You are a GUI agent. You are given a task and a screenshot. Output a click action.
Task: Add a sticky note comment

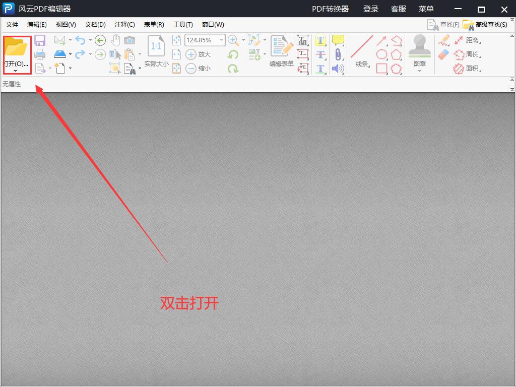(338, 40)
